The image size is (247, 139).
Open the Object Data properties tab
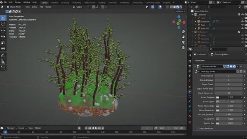coord(190,111)
